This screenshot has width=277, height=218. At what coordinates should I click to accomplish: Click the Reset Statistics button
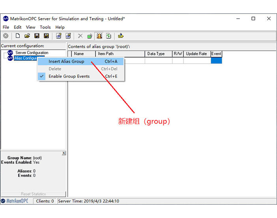tap(34, 194)
